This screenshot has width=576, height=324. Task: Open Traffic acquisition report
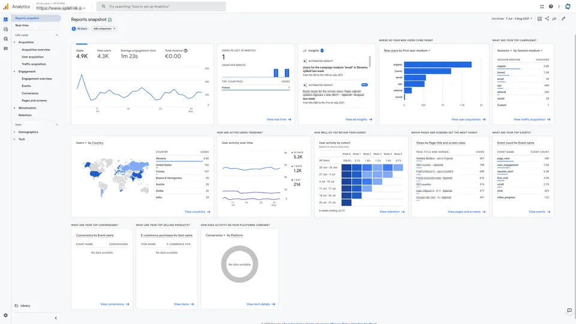point(34,64)
